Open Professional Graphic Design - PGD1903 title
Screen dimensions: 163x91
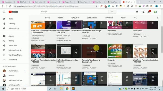point(67,61)
